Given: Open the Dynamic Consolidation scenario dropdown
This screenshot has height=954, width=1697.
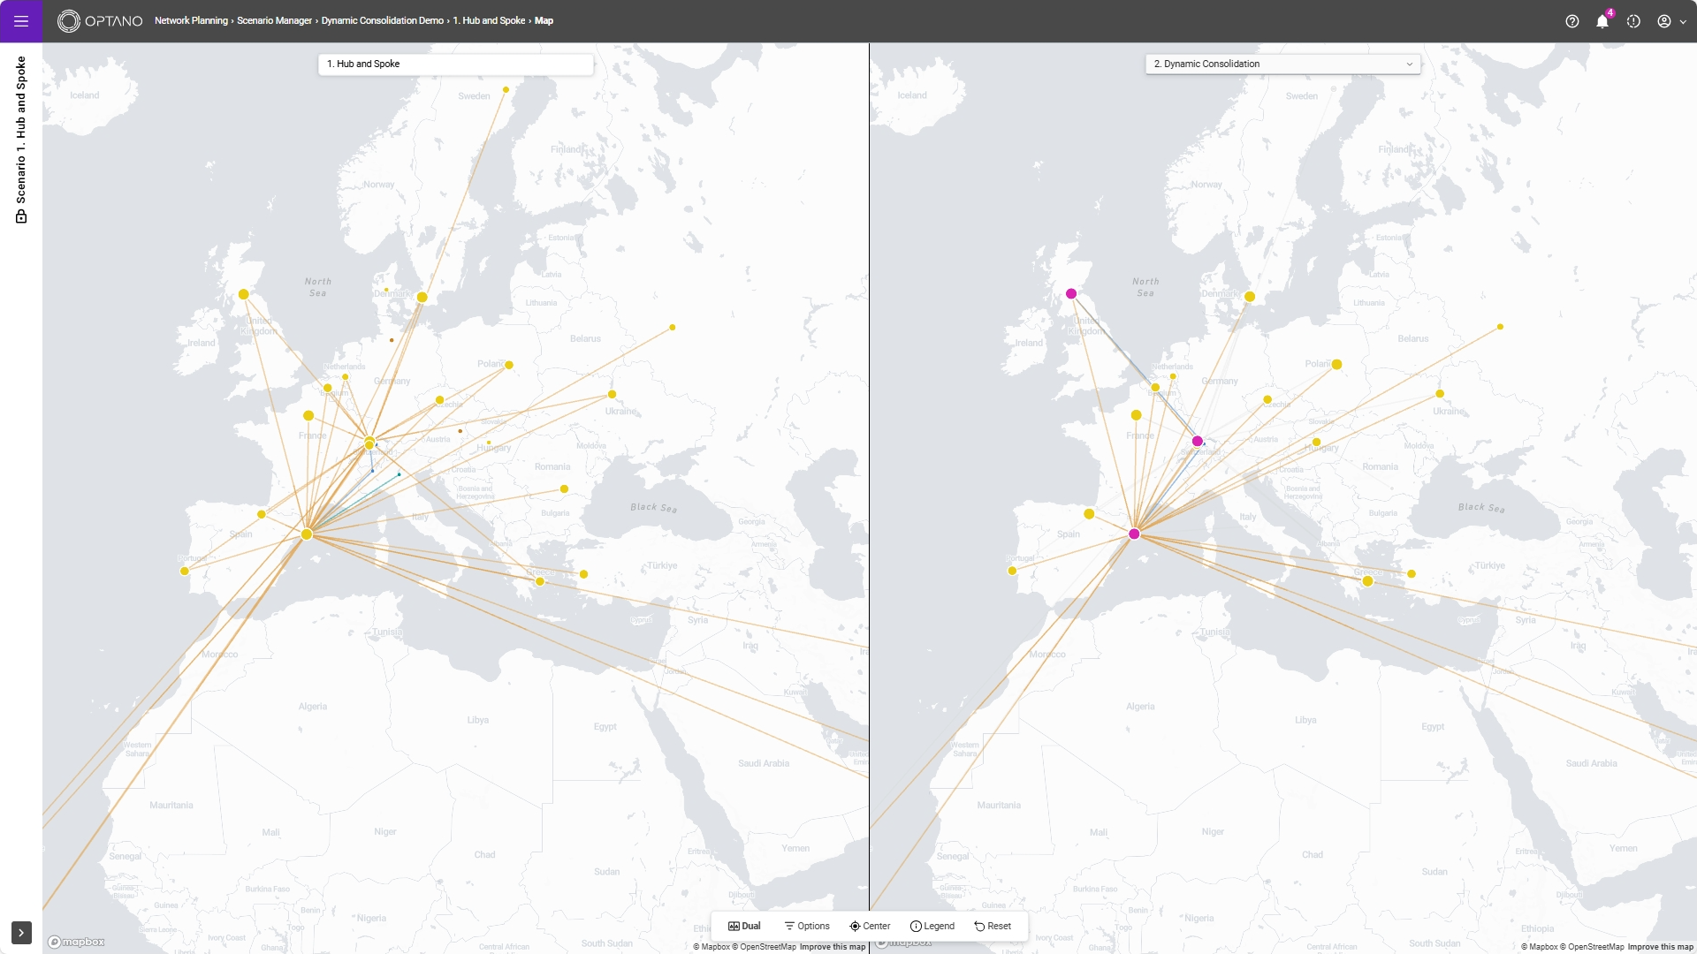Looking at the screenshot, I should click(1282, 64).
